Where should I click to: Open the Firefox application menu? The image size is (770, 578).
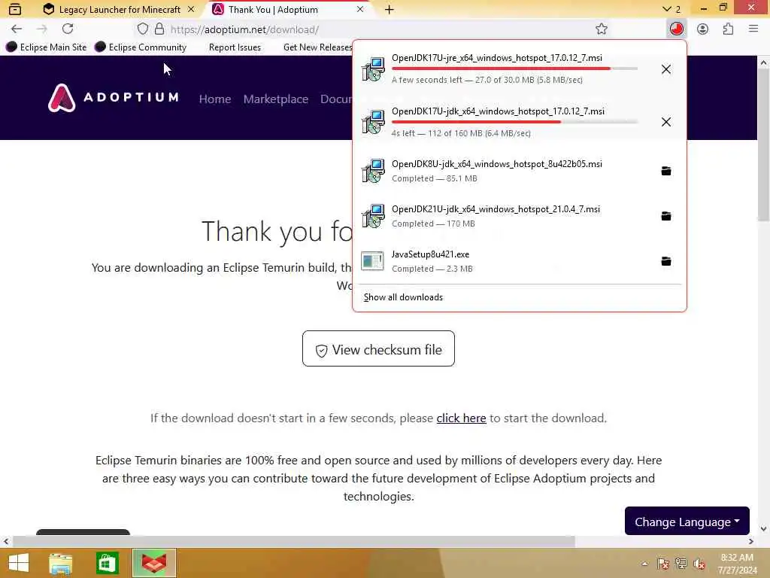753,29
